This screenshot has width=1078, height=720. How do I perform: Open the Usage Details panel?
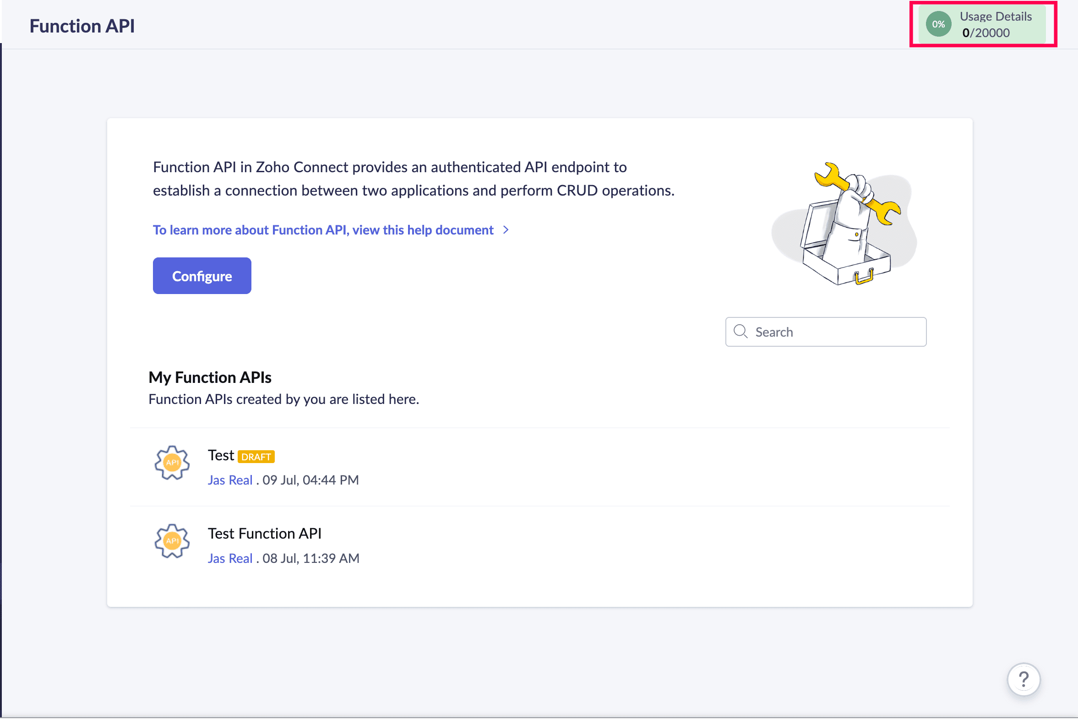tap(982, 24)
